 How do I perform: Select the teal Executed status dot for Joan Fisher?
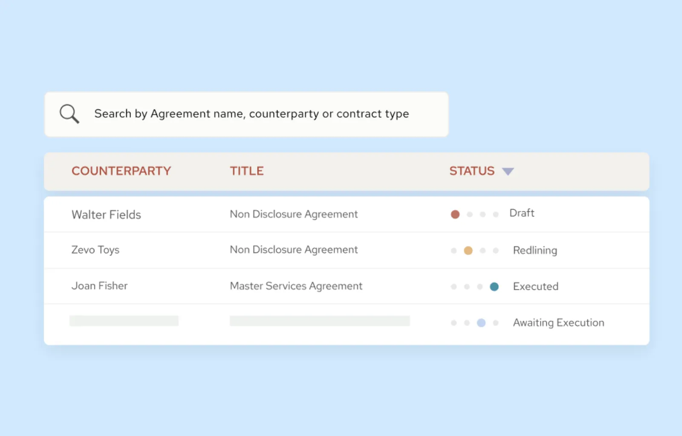[x=494, y=286]
